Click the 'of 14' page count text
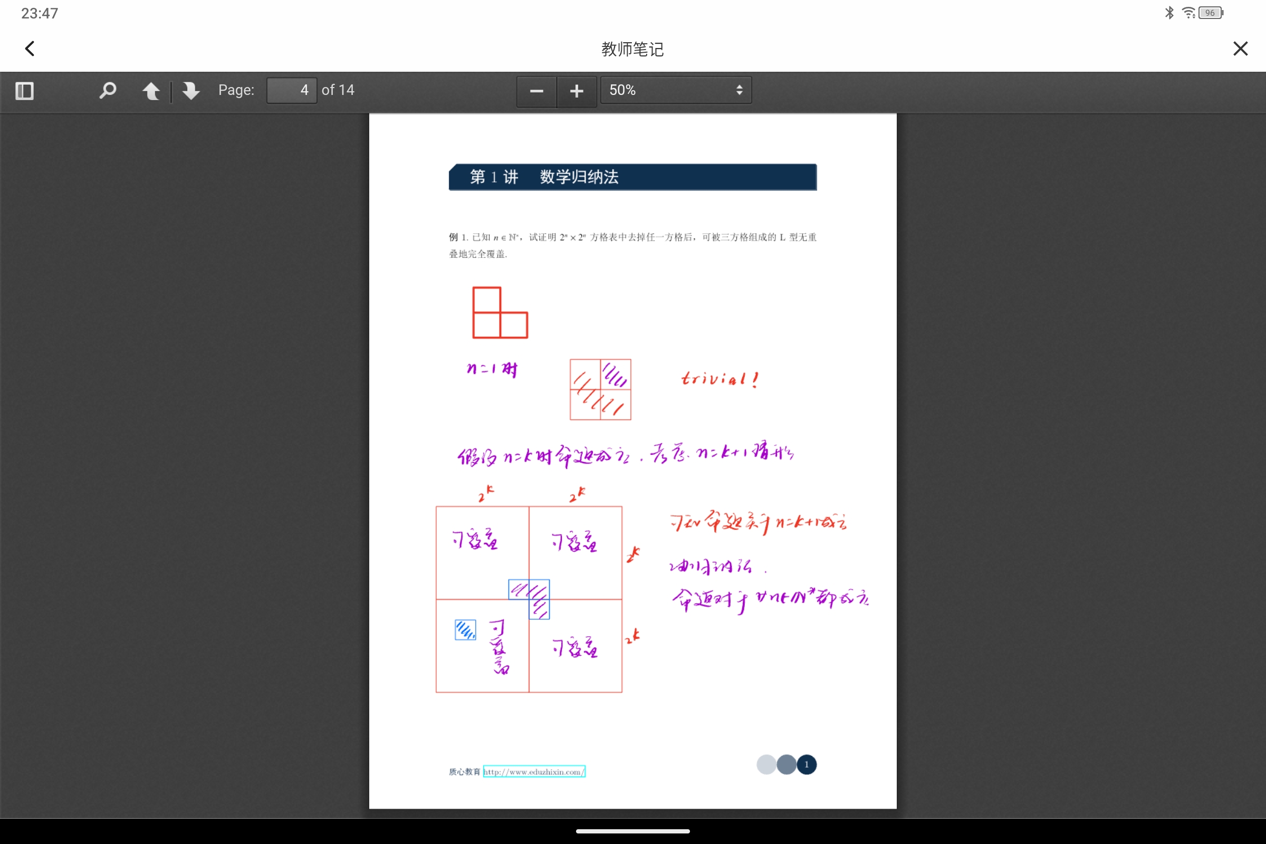Image resolution: width=1266 pixels, height=844 pixels. 338,90
